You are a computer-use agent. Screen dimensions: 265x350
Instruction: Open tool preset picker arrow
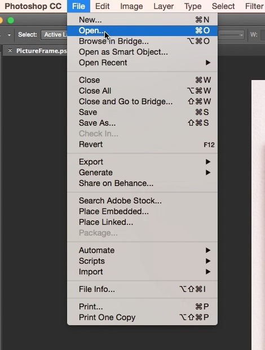(9, 35)
